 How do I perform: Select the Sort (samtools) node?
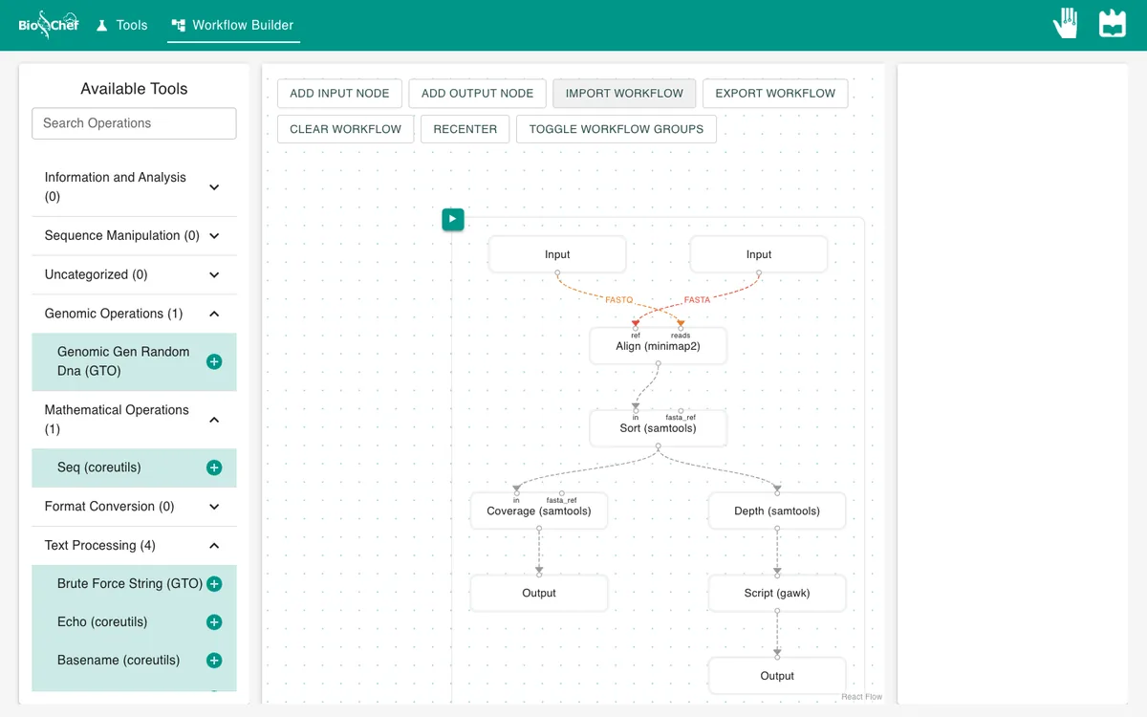pos(659,428)
